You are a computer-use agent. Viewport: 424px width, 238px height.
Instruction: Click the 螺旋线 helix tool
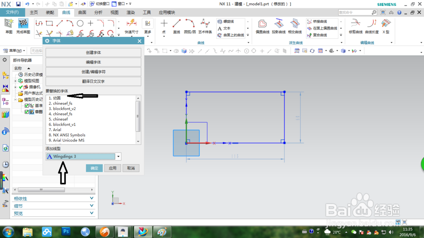coord(226,21)
